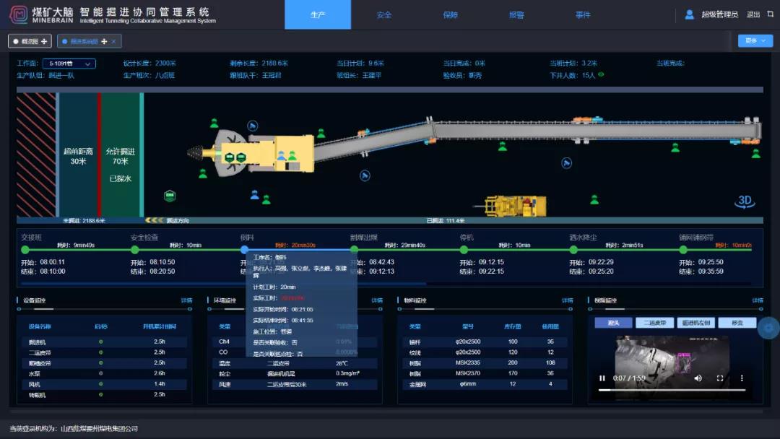Click green worker icon at top-left of roadheader
780x439 pixels.
214,123
